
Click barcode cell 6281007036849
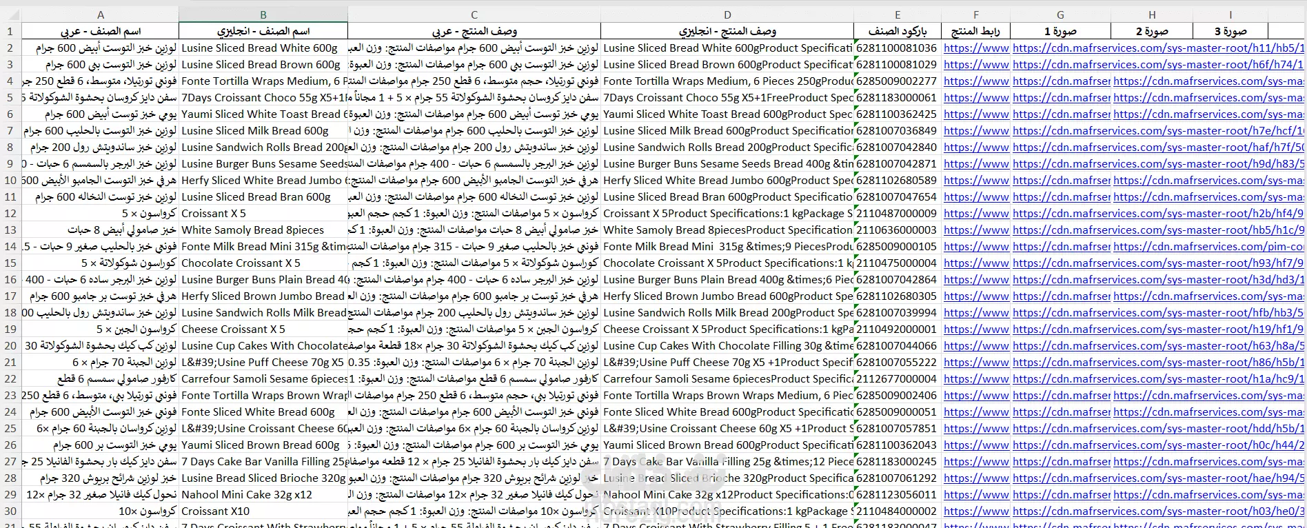pos(898,130)
